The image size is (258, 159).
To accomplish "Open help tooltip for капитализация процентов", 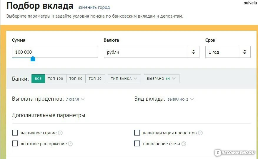I will click(x=200, y=133).
